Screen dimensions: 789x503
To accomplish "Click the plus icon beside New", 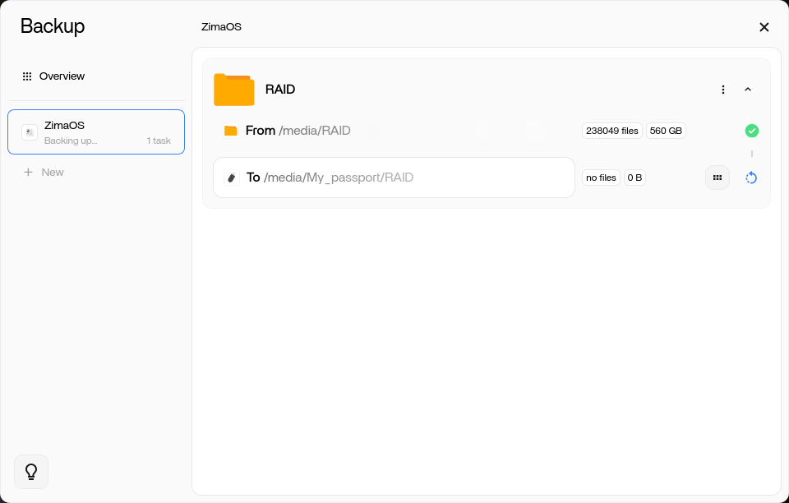I will [x=28, y=172].
